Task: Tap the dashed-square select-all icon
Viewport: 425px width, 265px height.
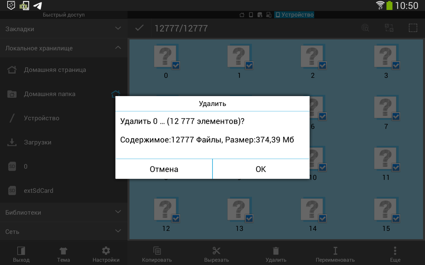Action: click(x=413, y=28)
